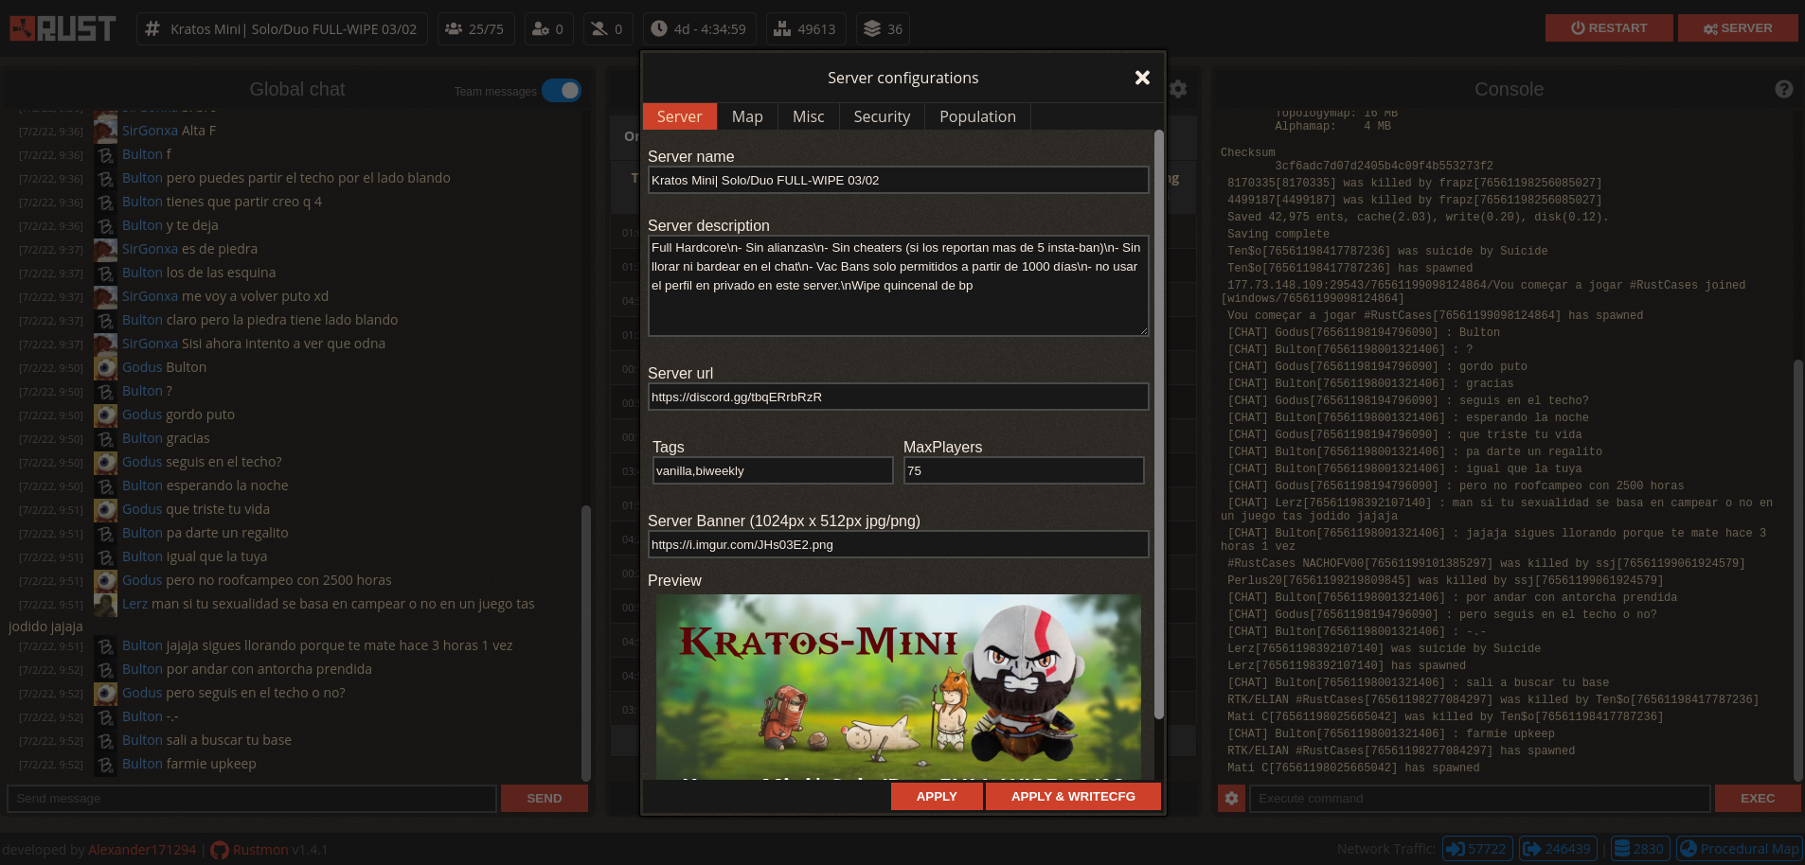Click the MaxPlayers field
Screen dimensions: 1805x865
pyautogui.click(x=1024, y=470)
